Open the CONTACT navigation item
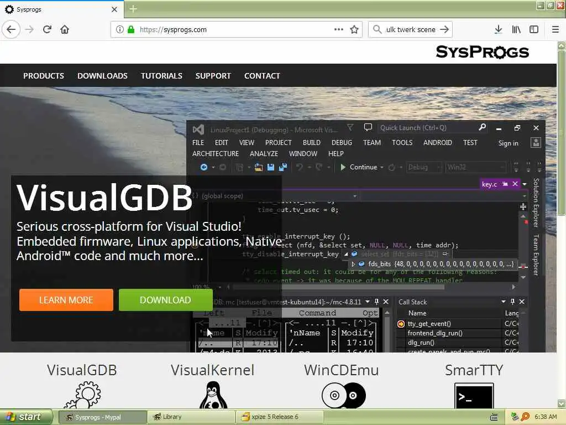The height and width of the screenshot is (425, 566). pos(262,76)
